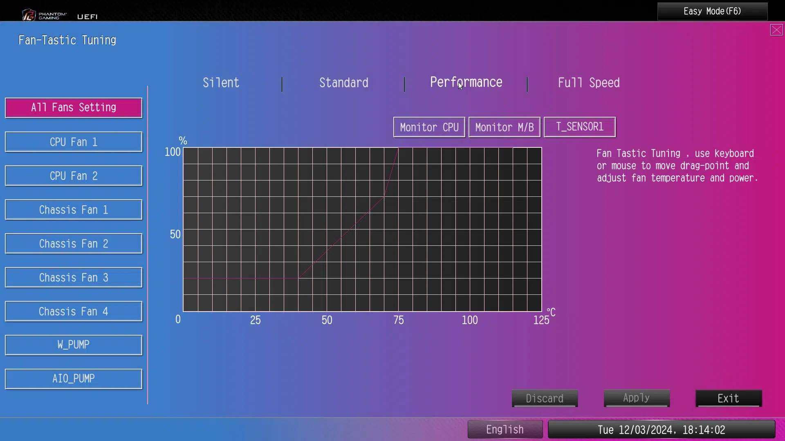The image size is (785, 441).
Task: Select CPU Fan 1
Action: tap(74, 142)
